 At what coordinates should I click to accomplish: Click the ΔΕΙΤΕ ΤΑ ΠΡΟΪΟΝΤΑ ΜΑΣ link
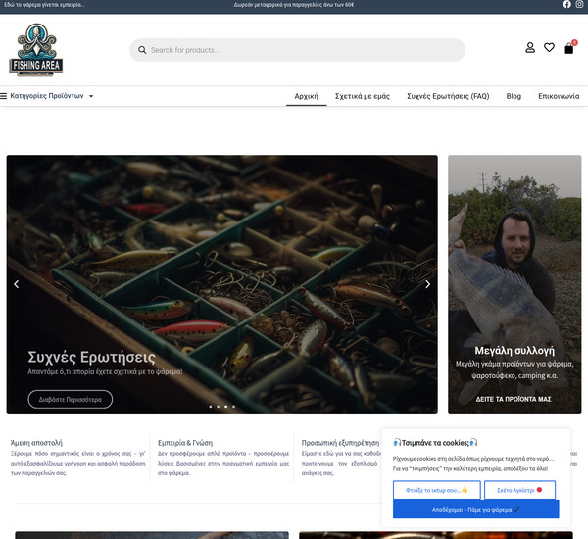pyautogui.click(x=514, y=399)
